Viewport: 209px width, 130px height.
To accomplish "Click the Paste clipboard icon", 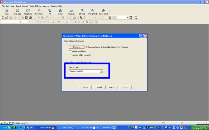I will point(42,18).
